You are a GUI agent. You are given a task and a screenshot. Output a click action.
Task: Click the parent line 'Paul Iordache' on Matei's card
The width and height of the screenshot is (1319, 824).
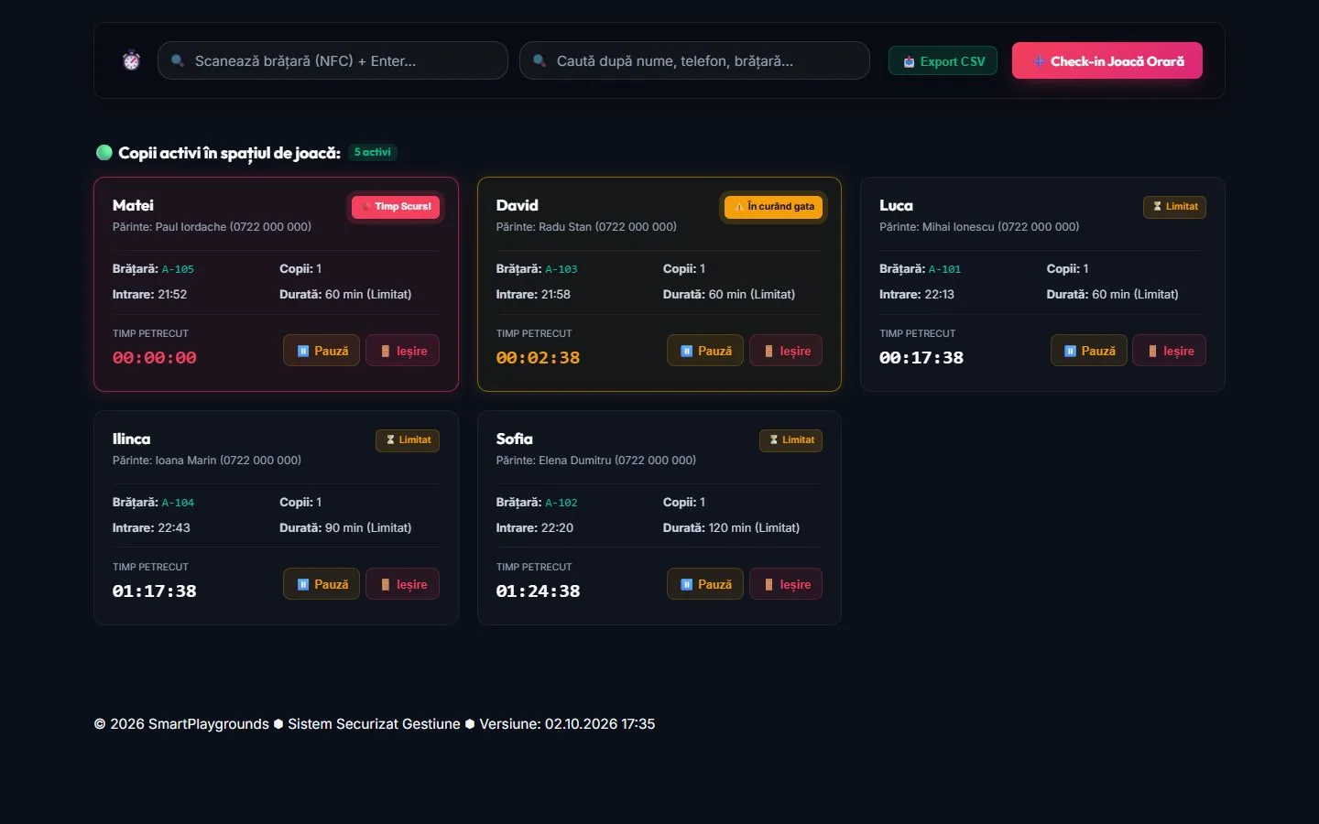tap(212, 227)
